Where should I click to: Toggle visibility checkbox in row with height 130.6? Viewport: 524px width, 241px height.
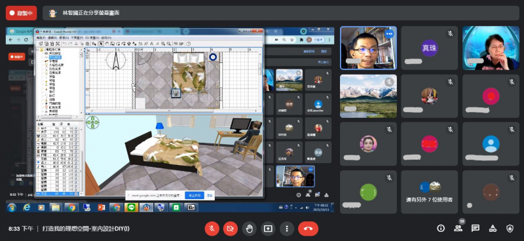pyautogui.click(x=76, y=166)
